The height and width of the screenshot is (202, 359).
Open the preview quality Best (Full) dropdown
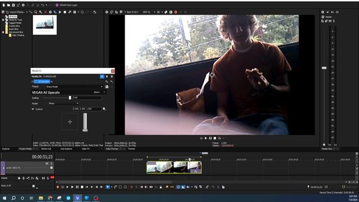tap(133, 12)
